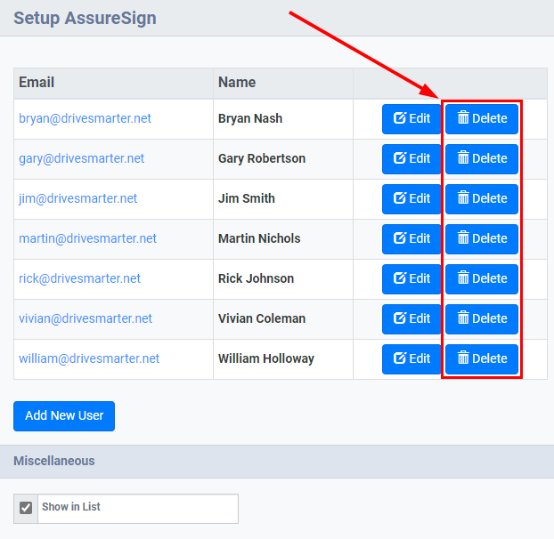Click edit pencil icon for Rick Johnson
Image resolution: width=554 pixels, height=539 pixels.
click(400, 278)
